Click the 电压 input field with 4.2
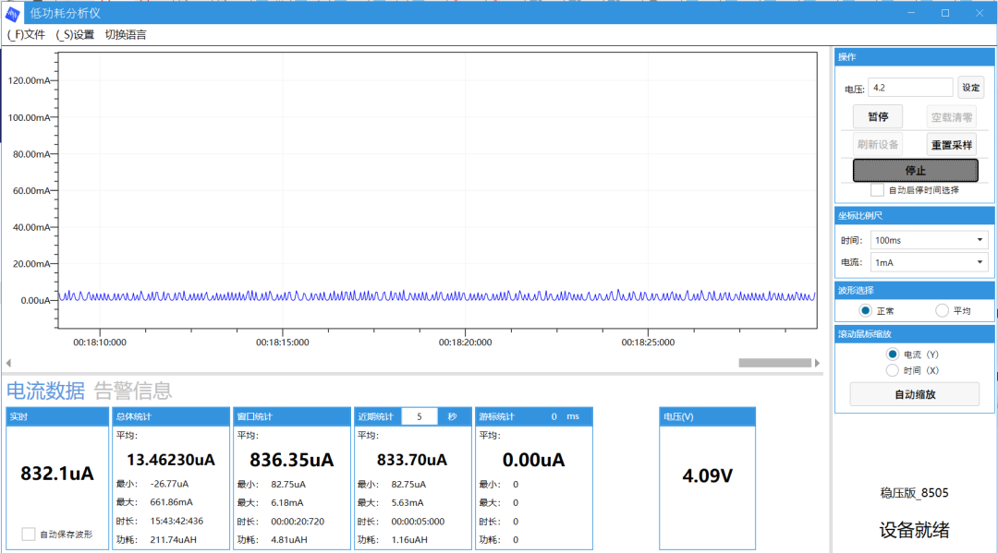This screenshot has height=553, width=998. pyautogui.click(x=910, y=88)
